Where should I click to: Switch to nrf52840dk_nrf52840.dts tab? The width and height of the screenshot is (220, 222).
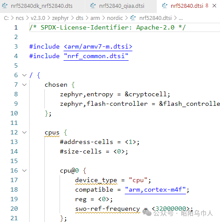point(42,6)
